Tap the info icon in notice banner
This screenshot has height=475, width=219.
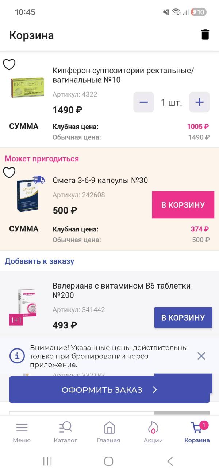tap(17, 355)
